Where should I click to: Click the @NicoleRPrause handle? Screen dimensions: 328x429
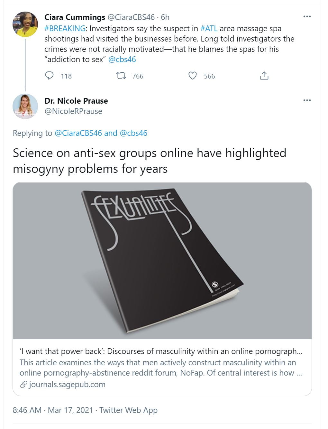click(x=73, y=111)
